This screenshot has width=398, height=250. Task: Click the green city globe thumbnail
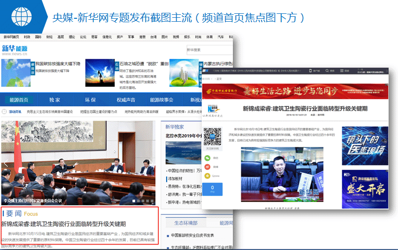tap(184, 73)
